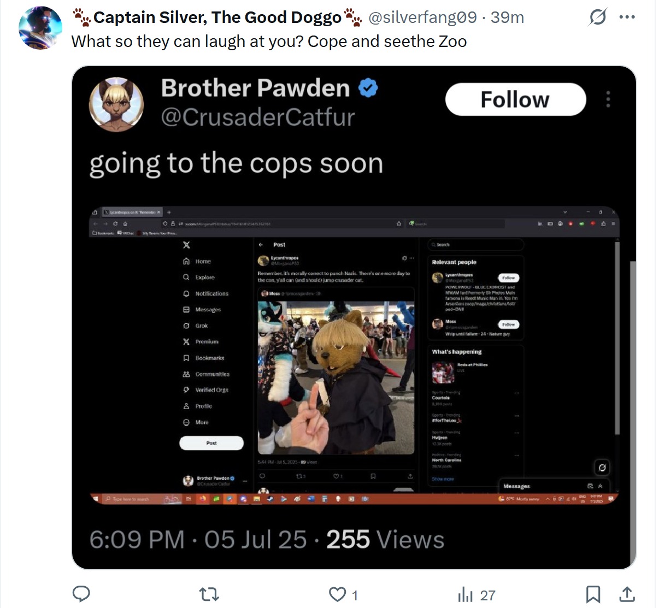659x608 pixels.
Task: Reply to Captain Silver's tweet
Action: pyautogui.click(x=81, y=594)
